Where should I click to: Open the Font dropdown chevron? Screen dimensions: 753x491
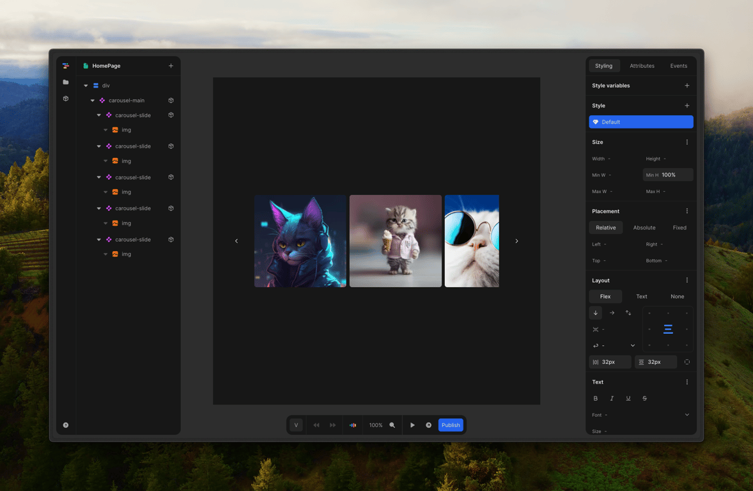click(x=687, y=415)
